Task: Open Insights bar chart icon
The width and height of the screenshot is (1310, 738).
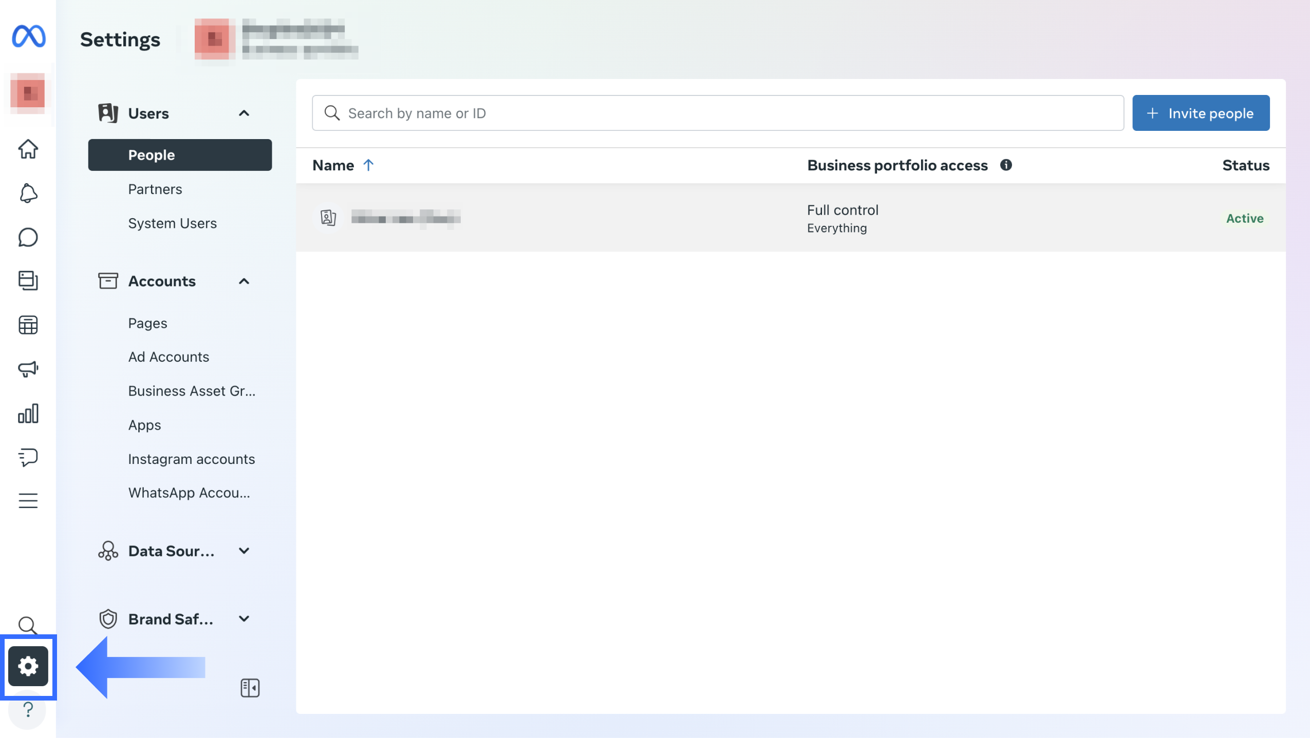Action: (28, 413)
